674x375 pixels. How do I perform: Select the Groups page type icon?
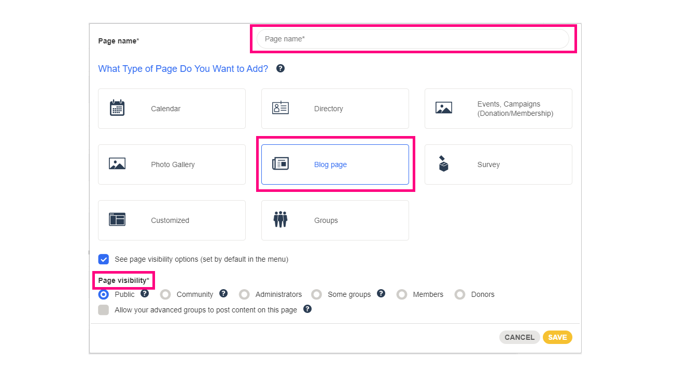280,220
